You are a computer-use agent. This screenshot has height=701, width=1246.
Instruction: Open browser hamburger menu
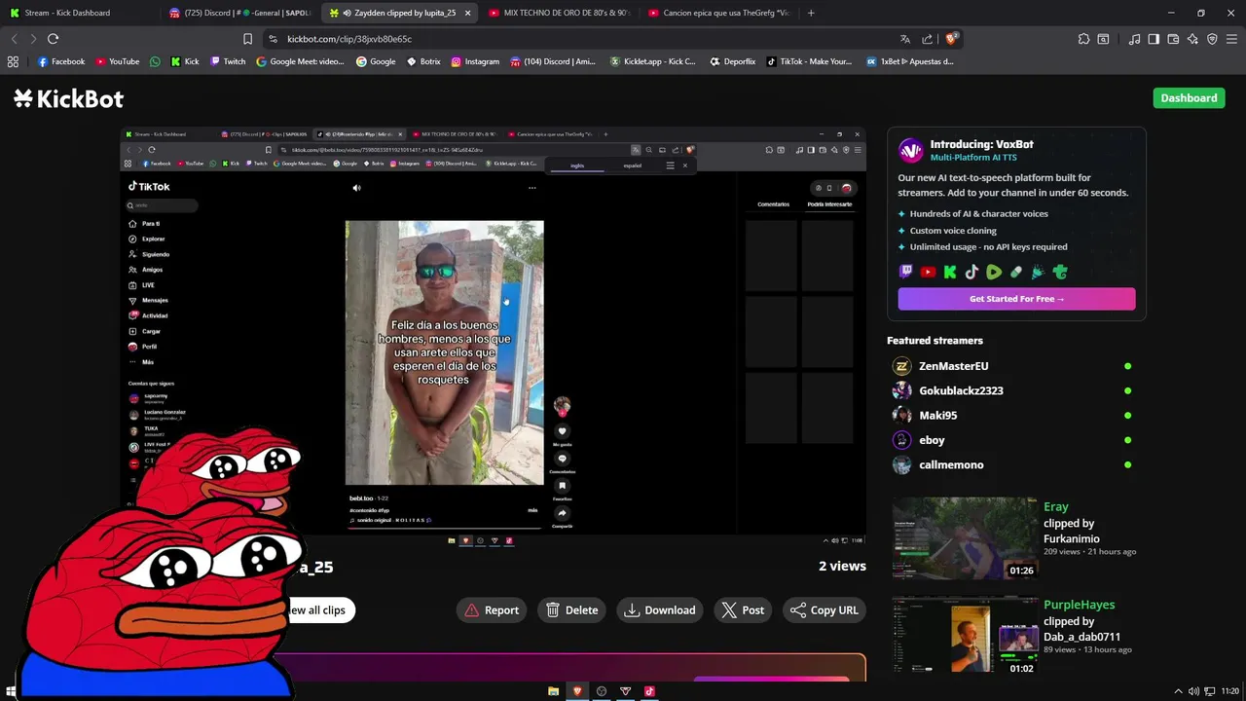click(1232, 39)
